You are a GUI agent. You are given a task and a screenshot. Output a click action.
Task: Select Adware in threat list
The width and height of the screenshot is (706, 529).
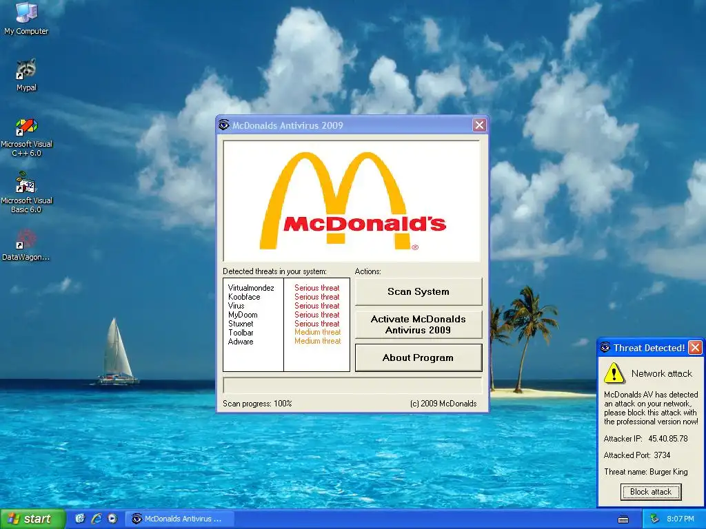[241, 342]
